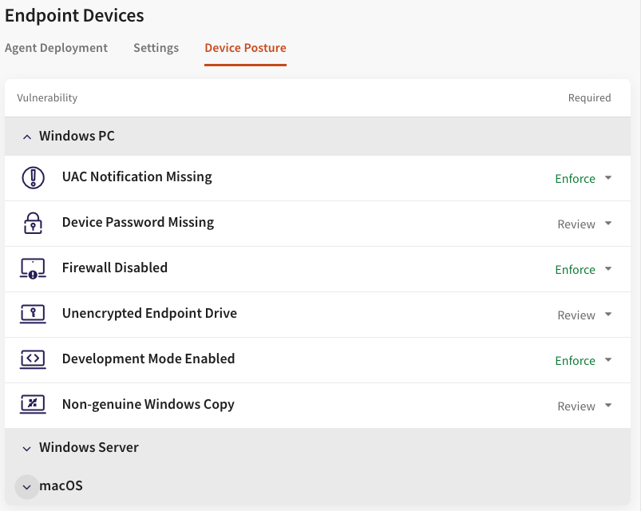Click the Device Password Missing lock icon

(x=33, y=223)
